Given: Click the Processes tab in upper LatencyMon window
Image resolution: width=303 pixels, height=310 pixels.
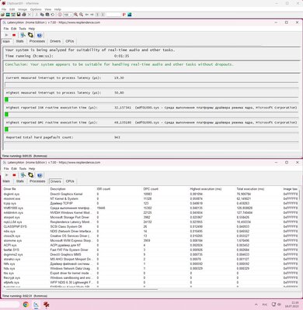Looking at the screenshot, I should (37, 41).
